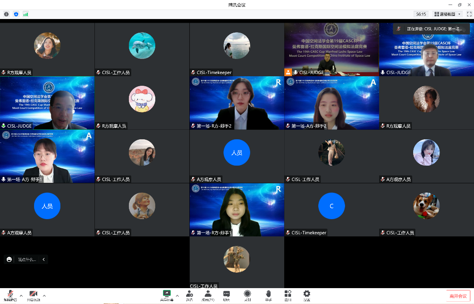Start recording with the 录制 button
The height and width of the screenshot is (304, 474).
click(247, 295)
